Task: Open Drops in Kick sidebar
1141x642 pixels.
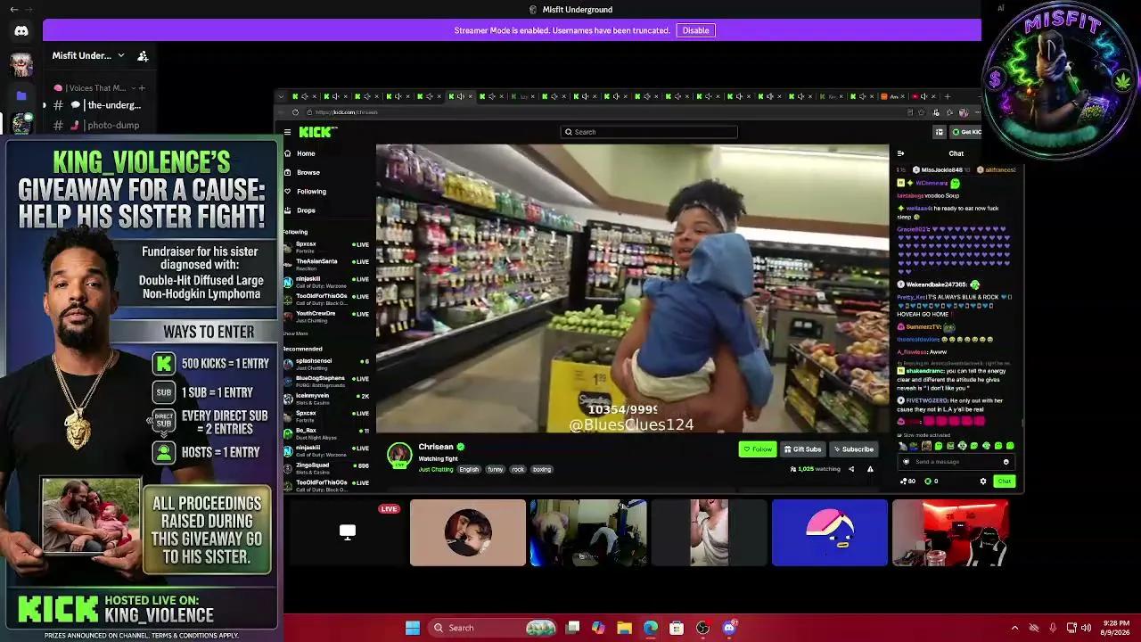Action: [x=306, y=210]
